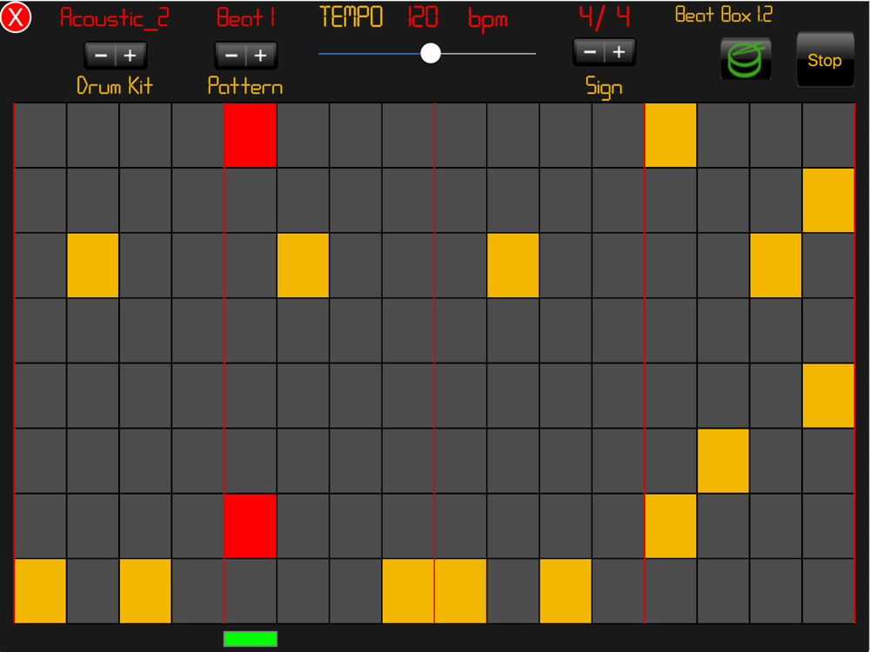The width and height of the screenshot is (870, 652).
Task: Switch to the previous drum kit with minus
Action: point(101,56)
